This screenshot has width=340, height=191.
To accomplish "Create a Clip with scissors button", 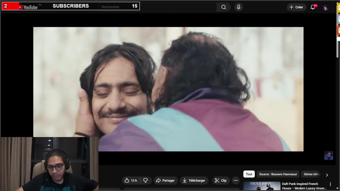I will point(221,180).
